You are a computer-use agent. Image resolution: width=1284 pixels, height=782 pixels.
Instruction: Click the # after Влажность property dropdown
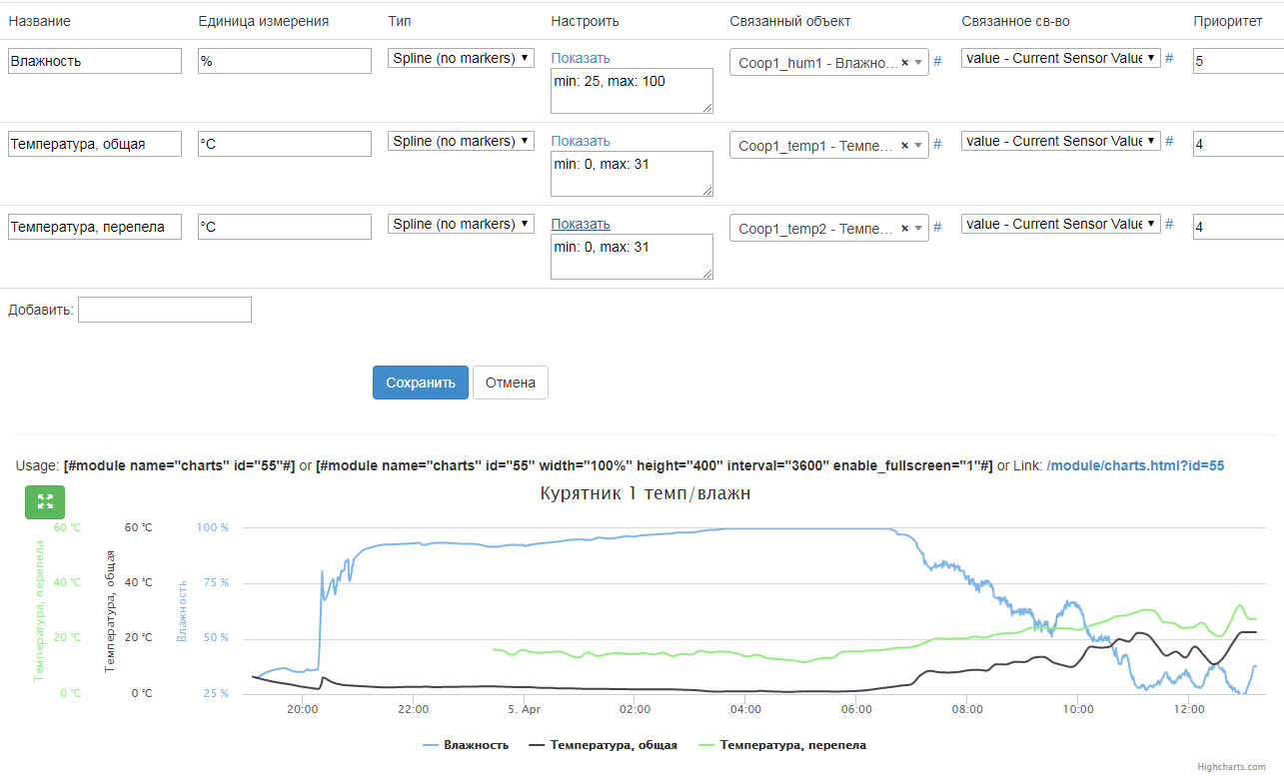[x=1169, y=58]
